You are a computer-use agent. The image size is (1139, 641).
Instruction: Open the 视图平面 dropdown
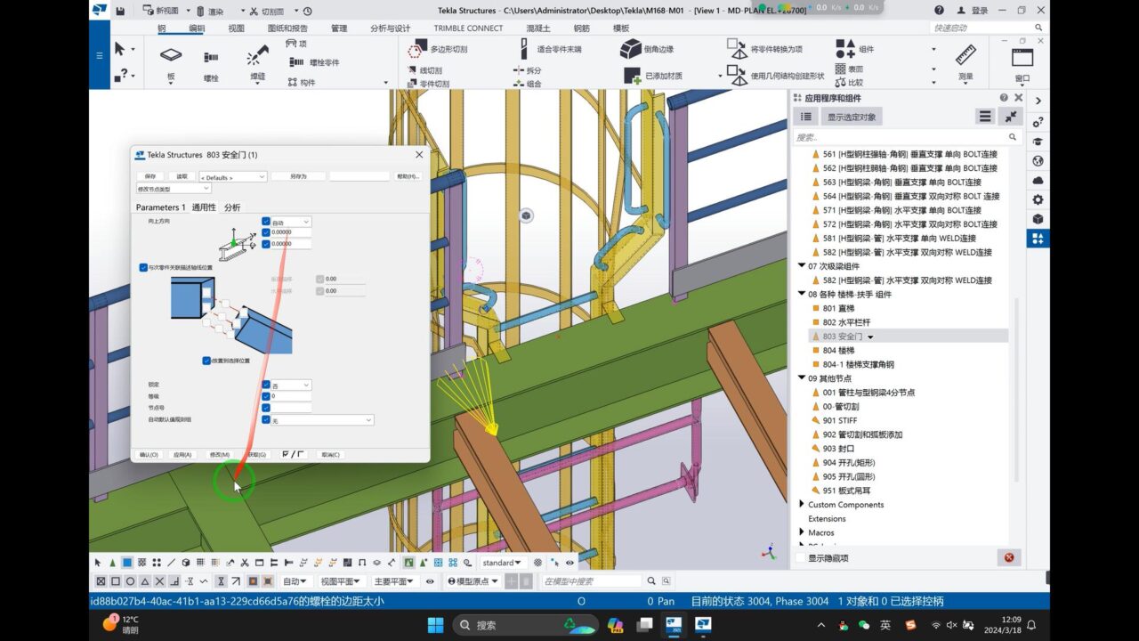(341, 581)
